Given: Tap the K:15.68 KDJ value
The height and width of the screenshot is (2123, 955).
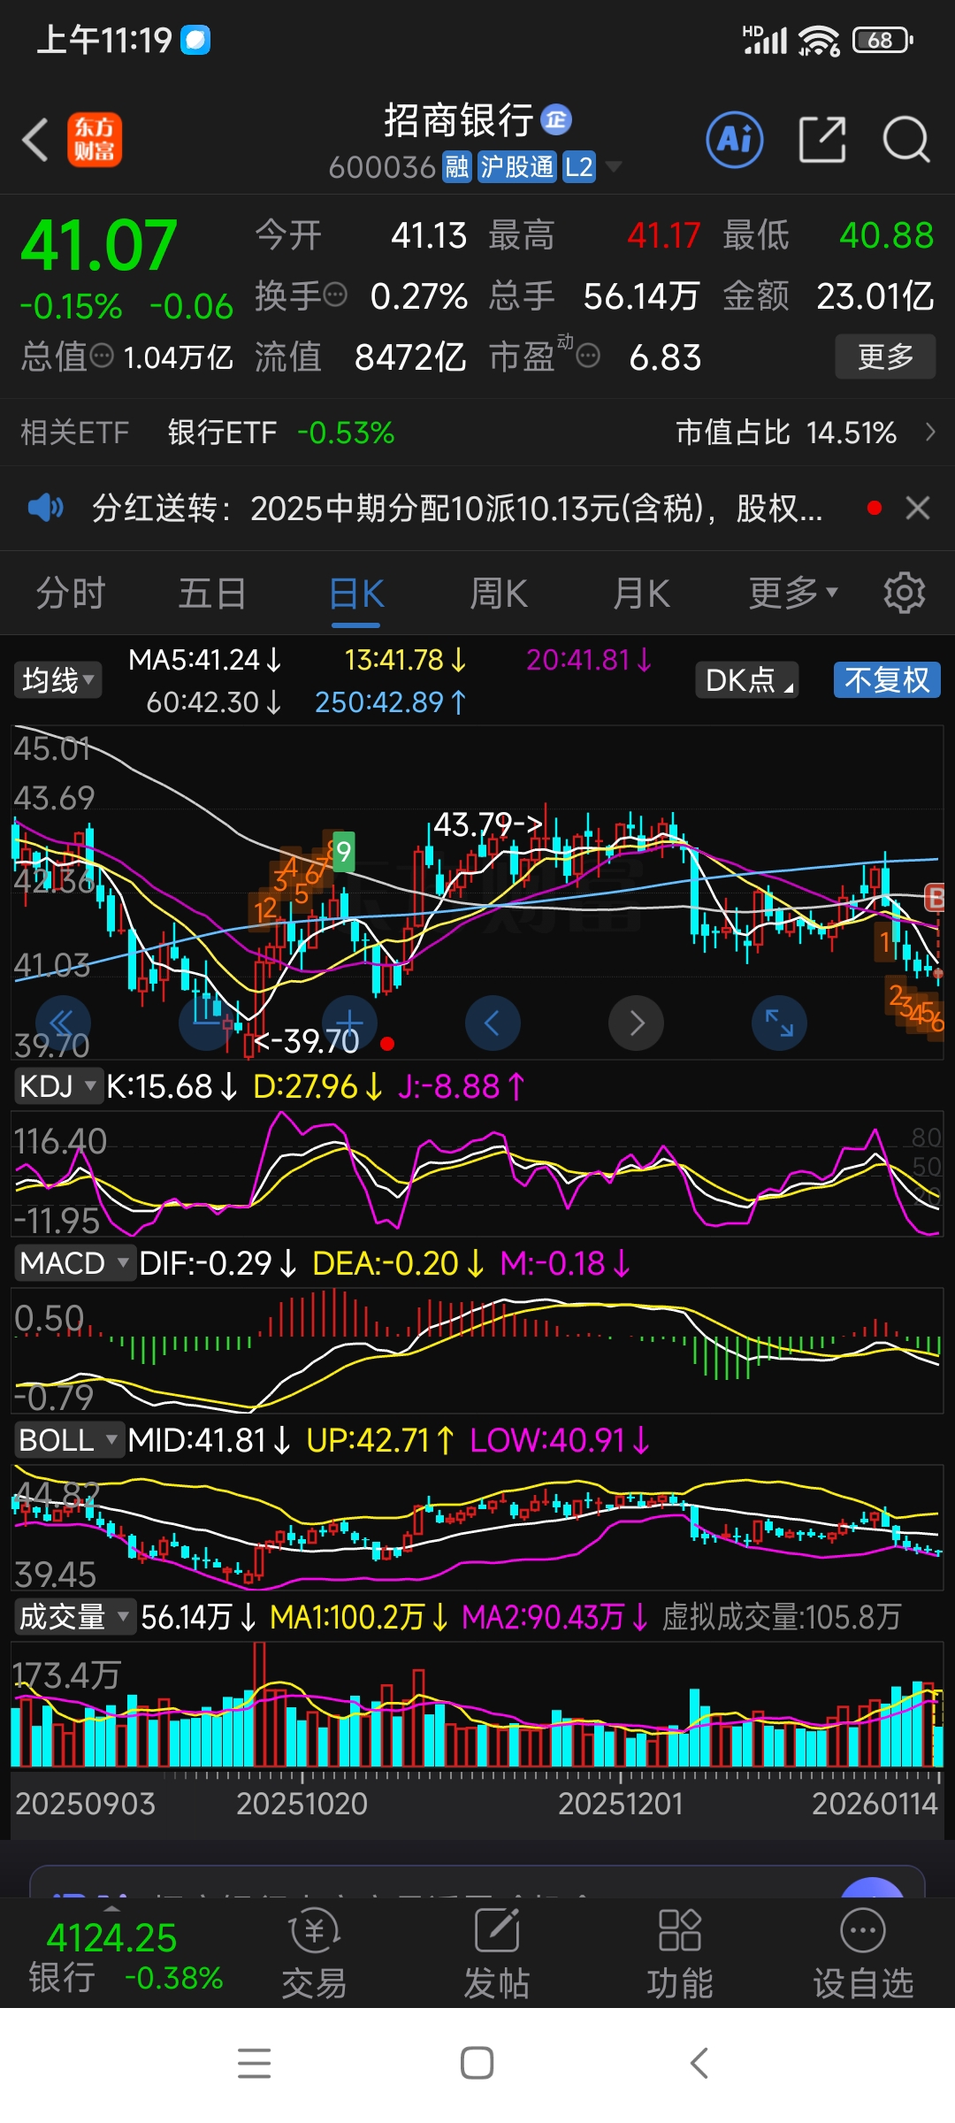Looking at the screenshot, I should pos(172,1086).
